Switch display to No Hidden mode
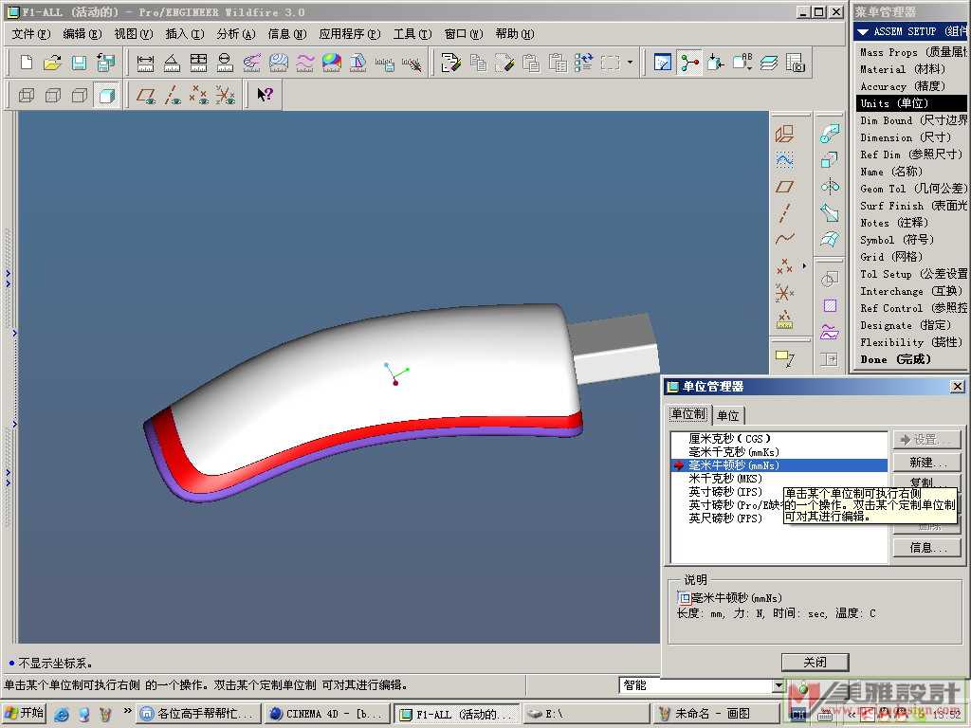The width and height of the screenshot is (971, 728). click(x=80, y=95)
